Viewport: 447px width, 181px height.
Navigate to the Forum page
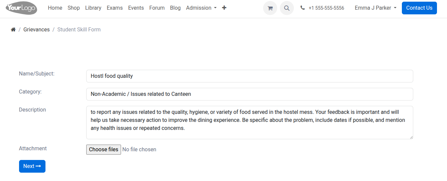click(157, 8)
